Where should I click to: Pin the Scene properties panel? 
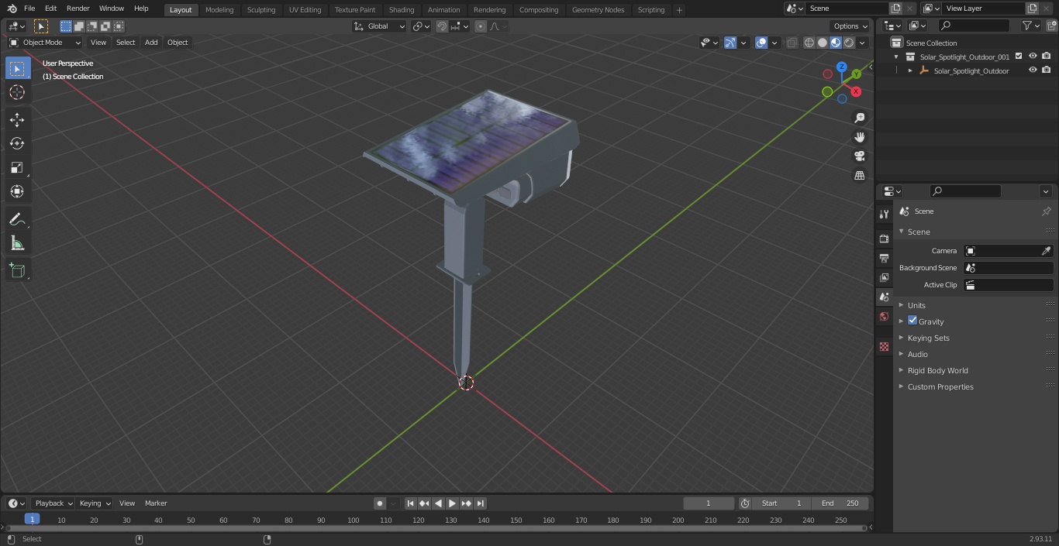(x=1046, y=211)
